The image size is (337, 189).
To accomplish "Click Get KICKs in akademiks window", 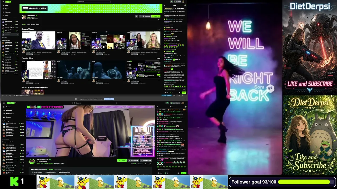I will click(x=177, y=2).
